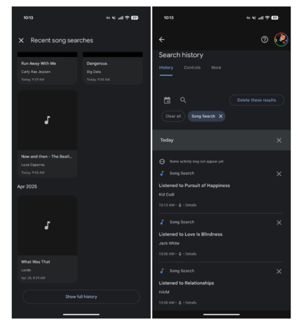Remove the Love Is Blindness entry
Viewport: 298px width, 325px height.
(x=279, y=223)
